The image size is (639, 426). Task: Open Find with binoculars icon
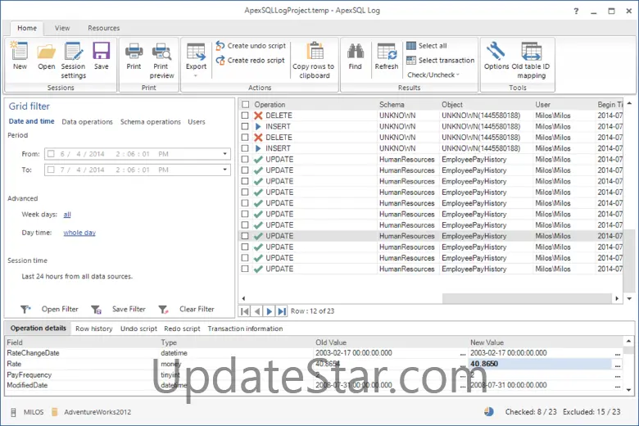(x=355, y=56)
